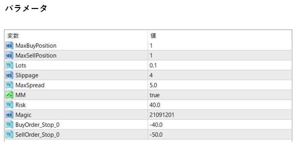Click the Lots value 0.1 field
This screenshot has height=148, width=296.
153,66
